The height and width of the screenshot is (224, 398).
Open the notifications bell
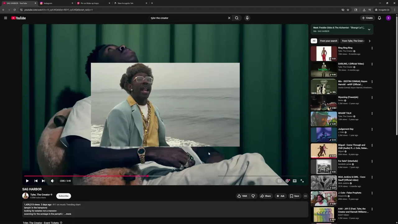(x=379, y=18)
